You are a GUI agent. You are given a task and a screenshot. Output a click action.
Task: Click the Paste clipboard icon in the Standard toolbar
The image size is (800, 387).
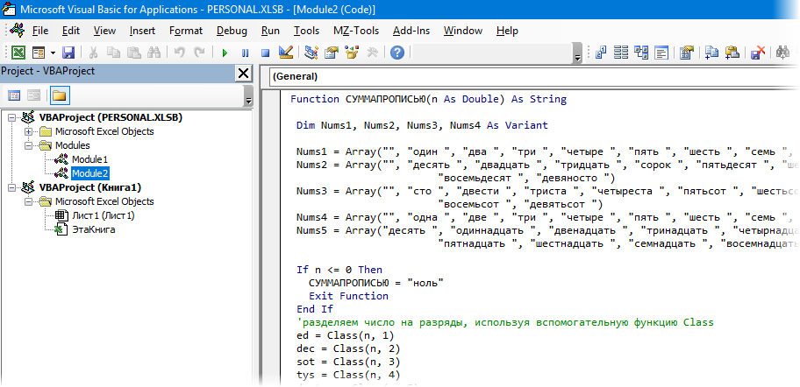coord(133,53)
